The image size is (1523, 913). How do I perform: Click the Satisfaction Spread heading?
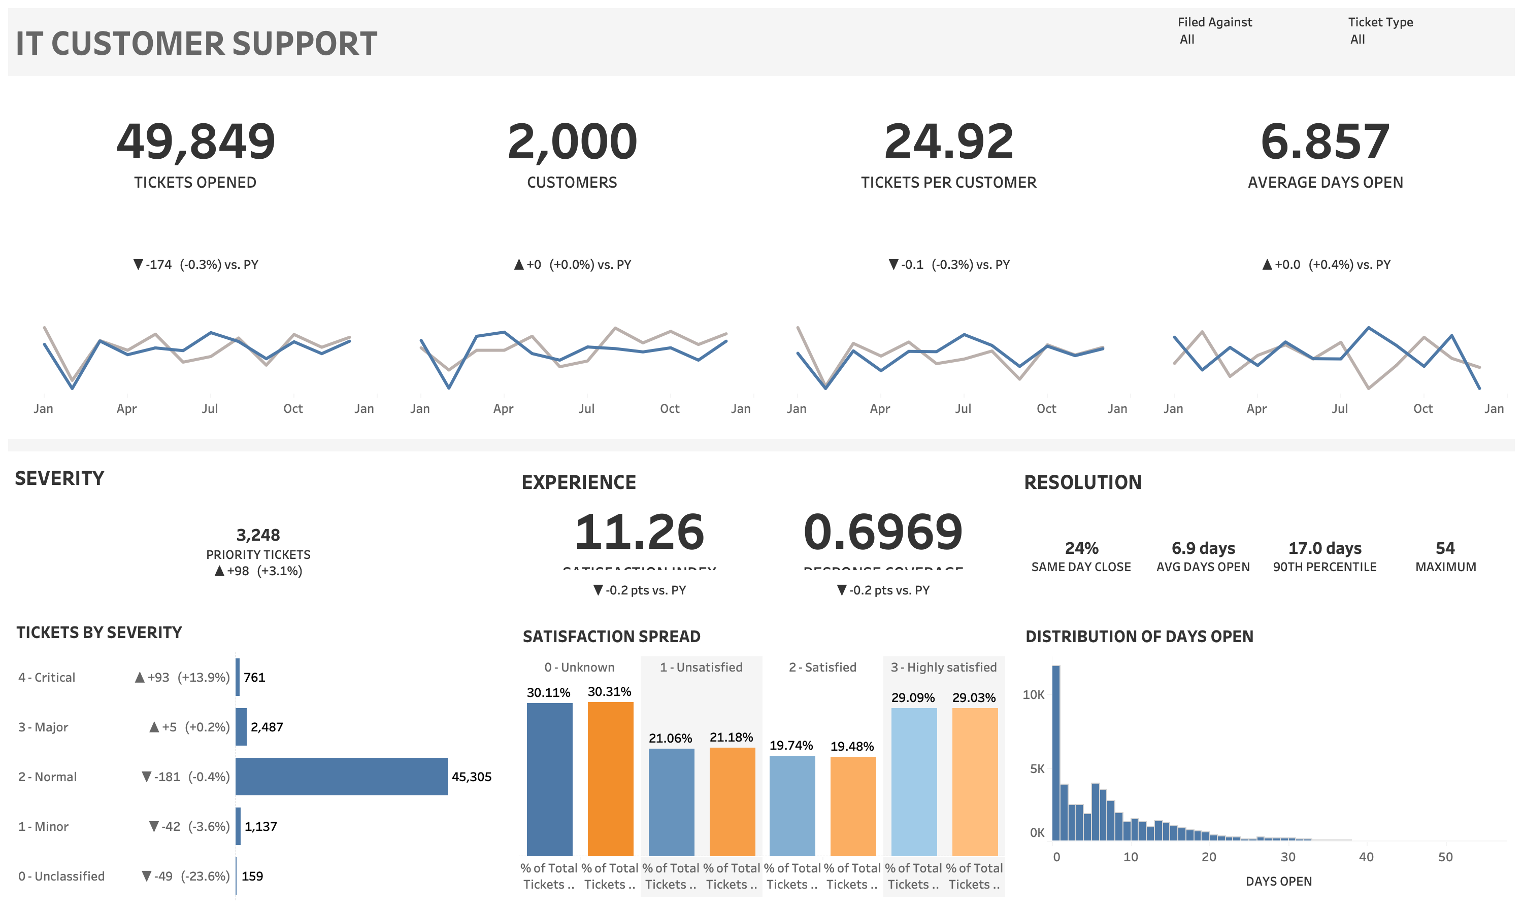[611, 637]
